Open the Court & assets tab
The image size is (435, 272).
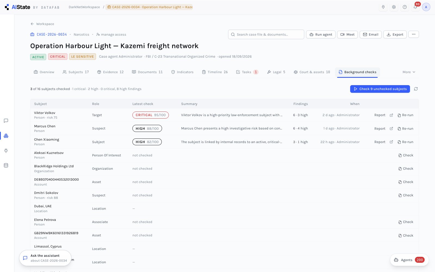click(312, 72)
